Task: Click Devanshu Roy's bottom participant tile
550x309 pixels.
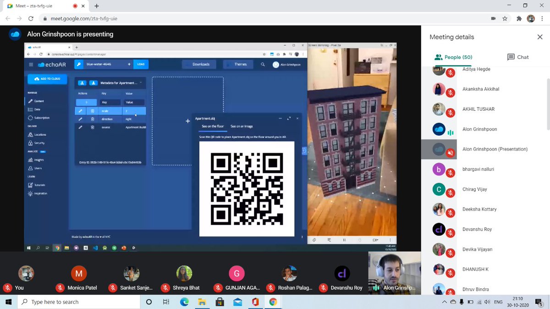Action: [x=342, y=273]
